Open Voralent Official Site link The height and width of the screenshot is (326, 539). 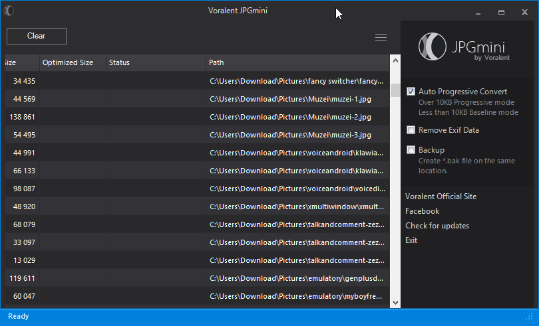coord(441,197)
